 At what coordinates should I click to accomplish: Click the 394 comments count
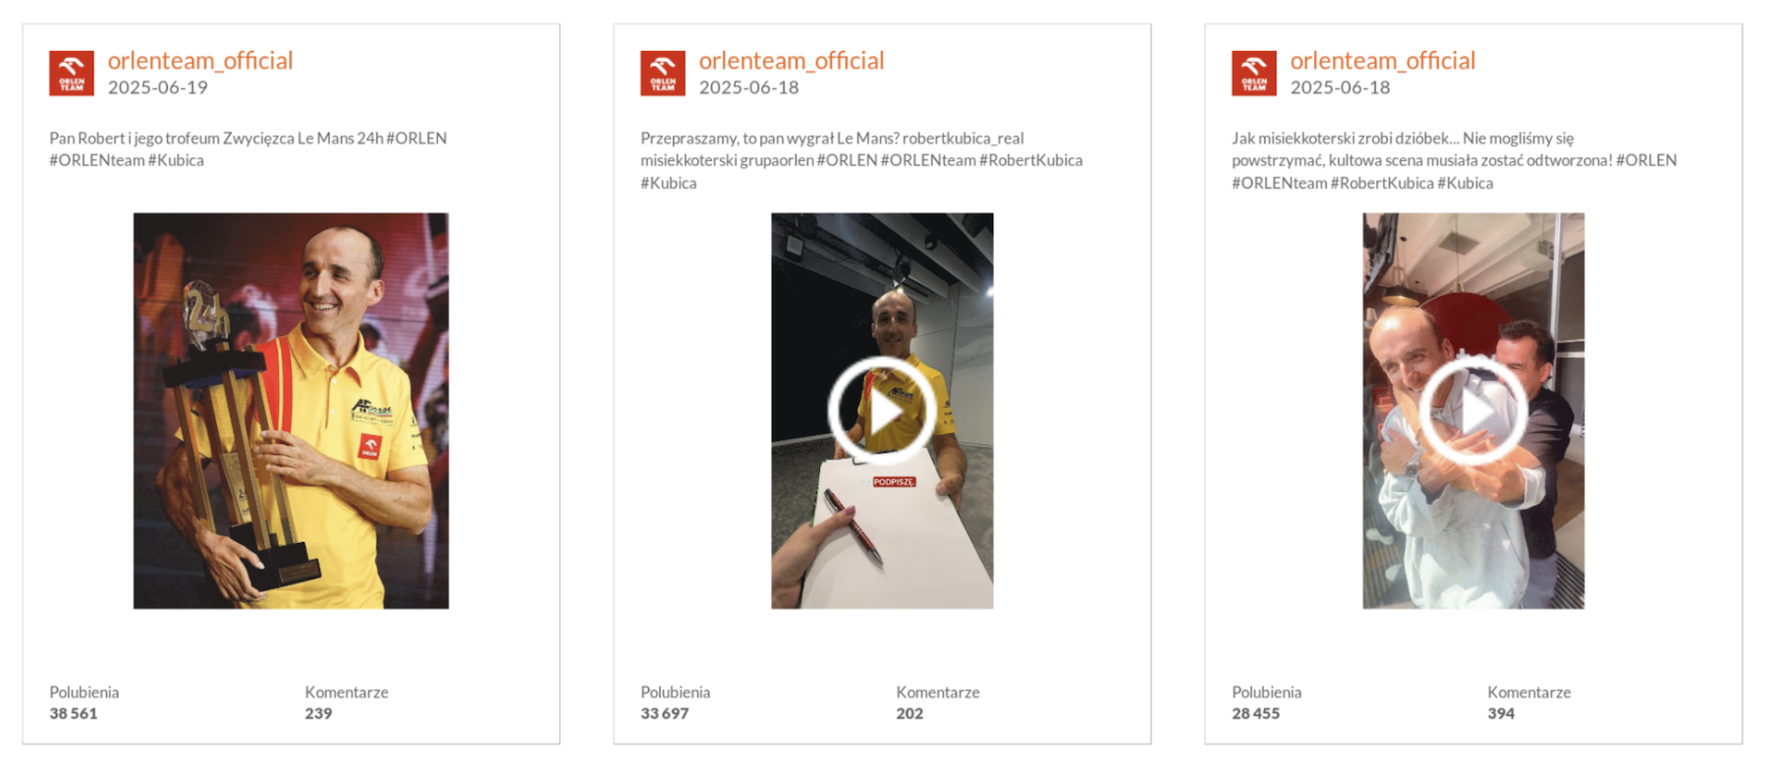(x=1501, y=714)
